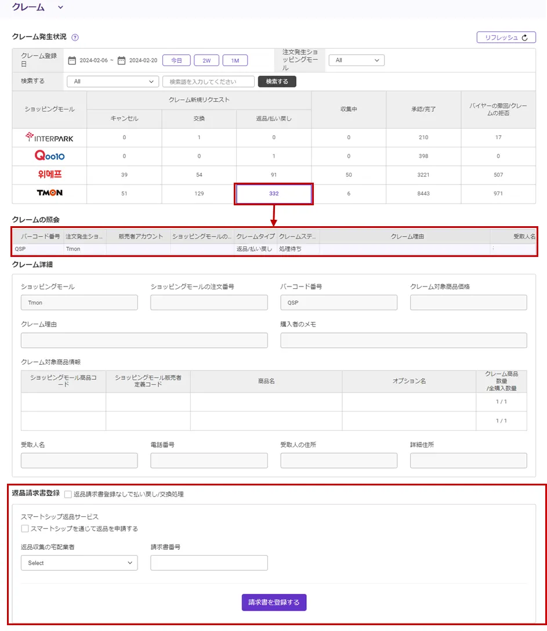Click TMON approved/completed count 8443

click(x=423, y=194)
